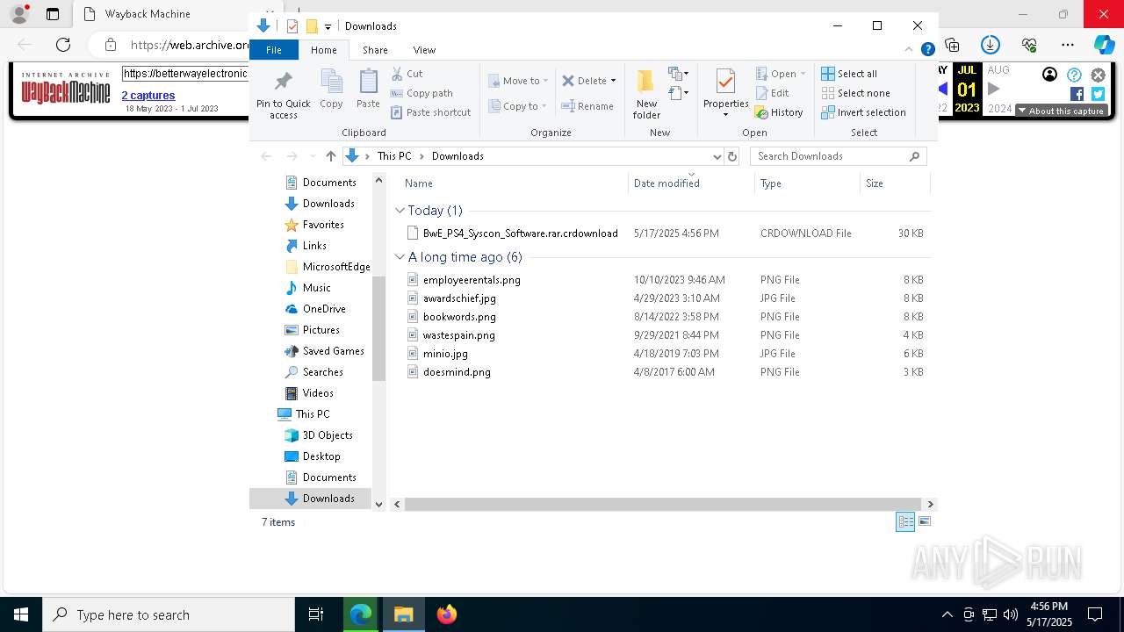Open Explorer help question mark
Image resolution: width=1124 pixels, height=632 pixels.
coord(927,50)
